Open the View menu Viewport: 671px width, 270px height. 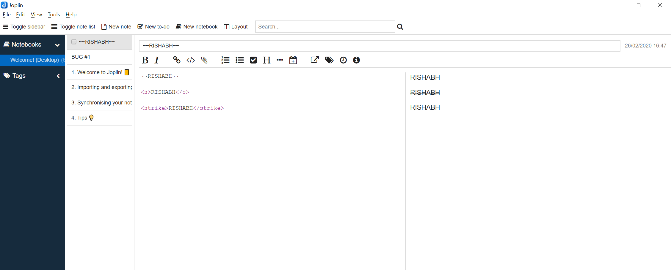[x=36, y=14]
